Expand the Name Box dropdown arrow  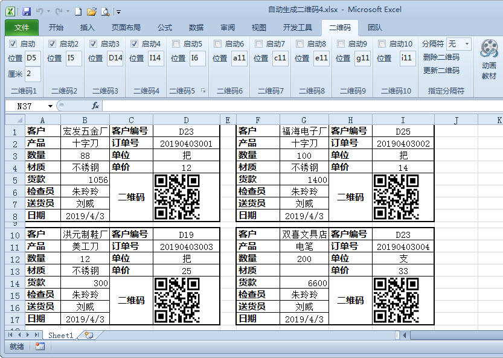click(x=50, y=106)
